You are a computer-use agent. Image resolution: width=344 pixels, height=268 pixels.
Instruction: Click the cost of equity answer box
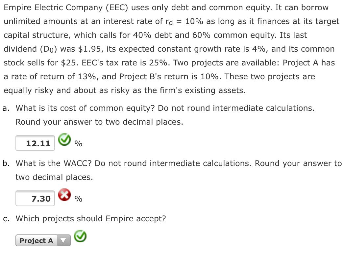click(35, 143)
